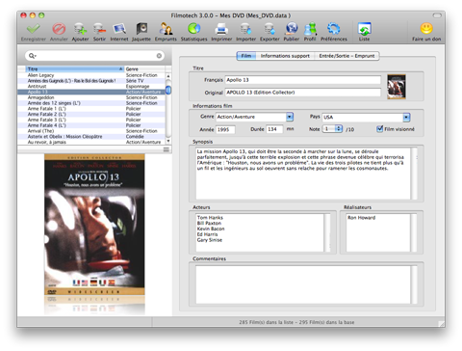Select Arme Fatale 2 (L')
Viewport: 462px width, 351px height.
point(91,114)
